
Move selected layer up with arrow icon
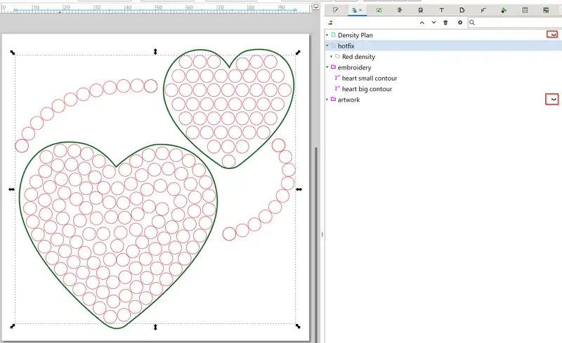click(x=421, y=22)
